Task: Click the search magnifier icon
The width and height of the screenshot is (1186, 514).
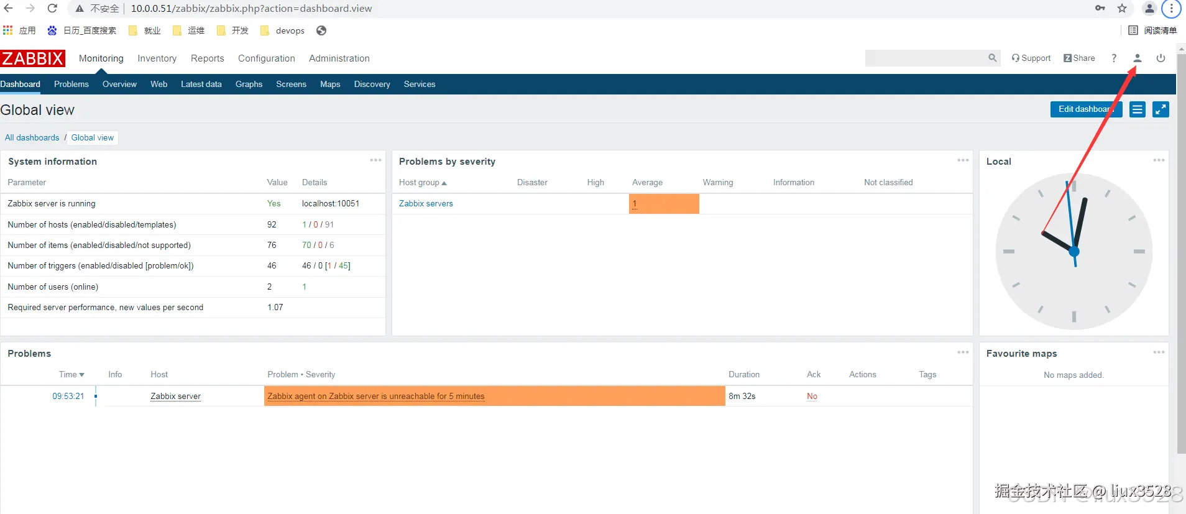Action: click(x=993, y=58)
